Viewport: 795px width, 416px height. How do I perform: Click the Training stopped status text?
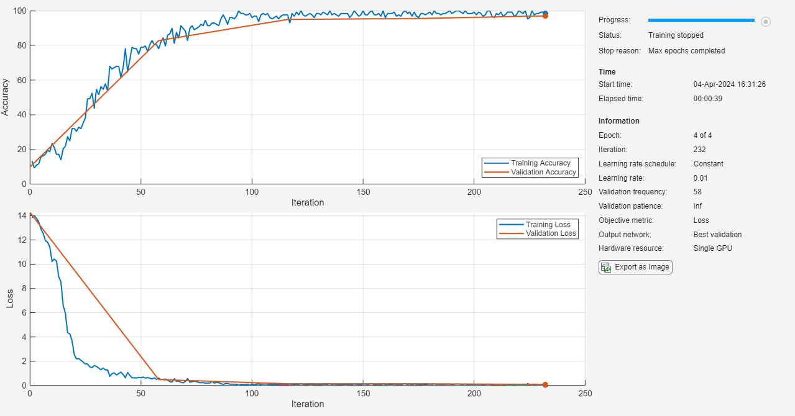click(676, 35)
